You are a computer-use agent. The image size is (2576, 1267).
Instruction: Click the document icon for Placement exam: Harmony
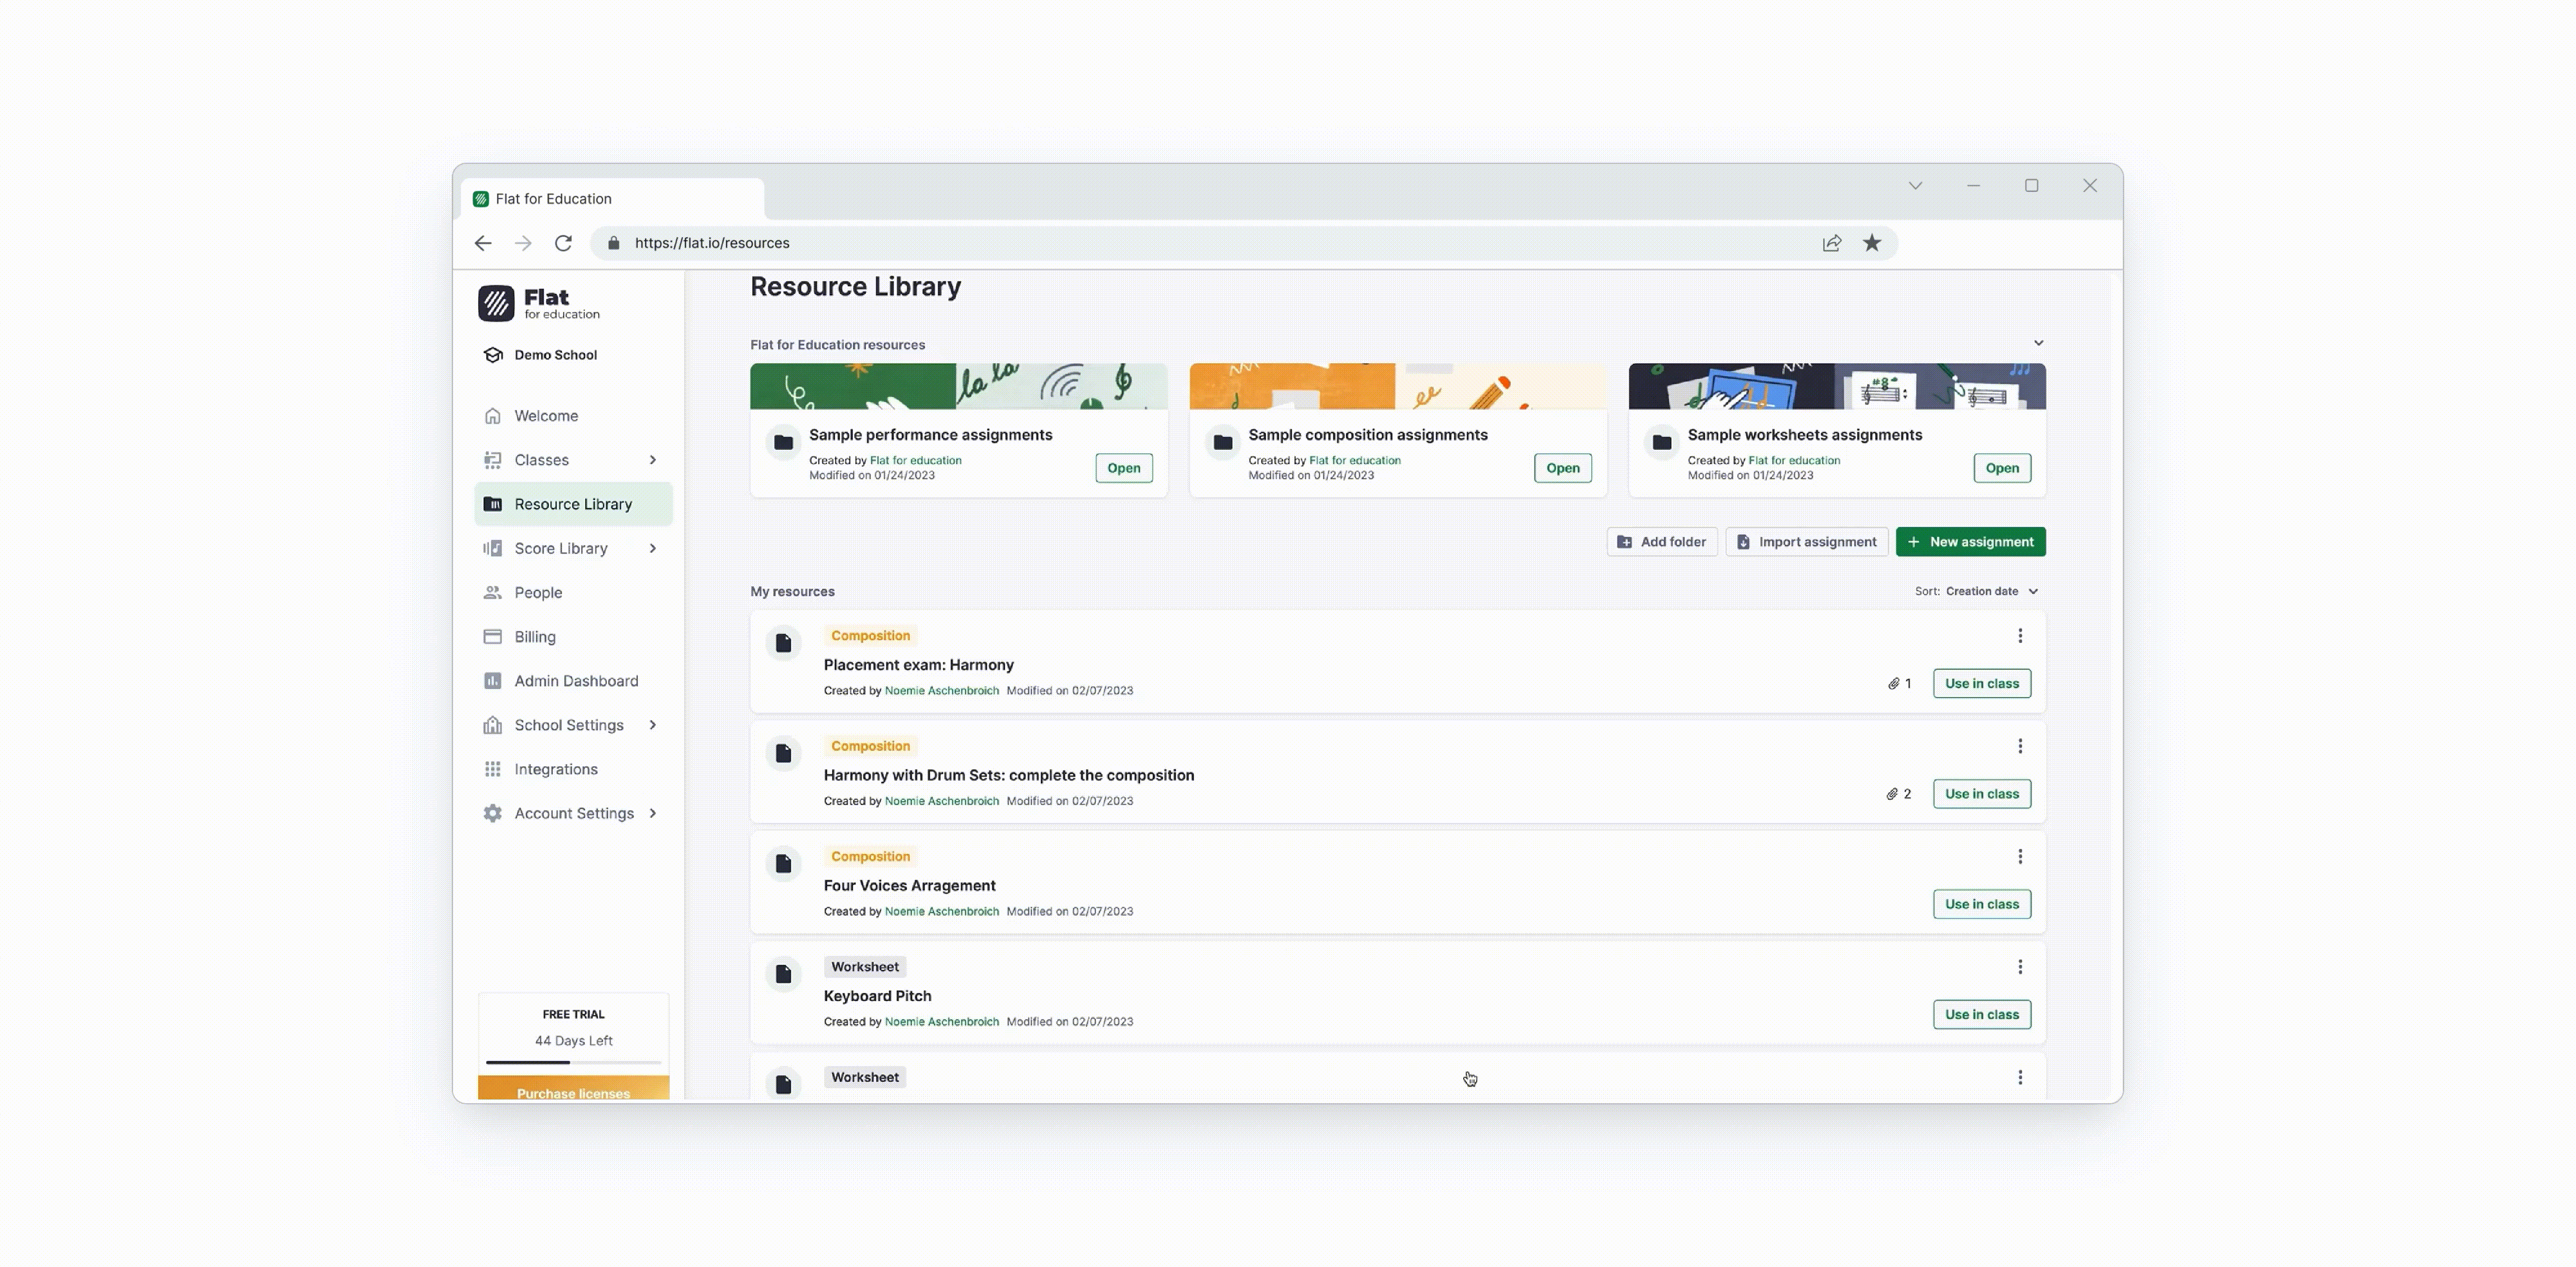click(x=784, y=643)
